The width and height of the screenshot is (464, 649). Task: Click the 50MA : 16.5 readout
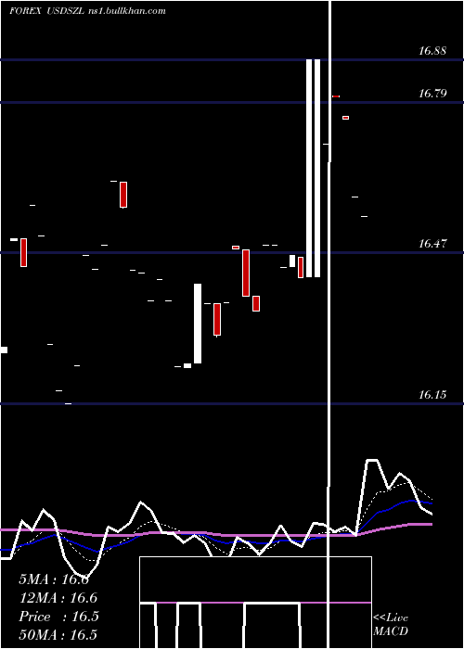(58, 635)
